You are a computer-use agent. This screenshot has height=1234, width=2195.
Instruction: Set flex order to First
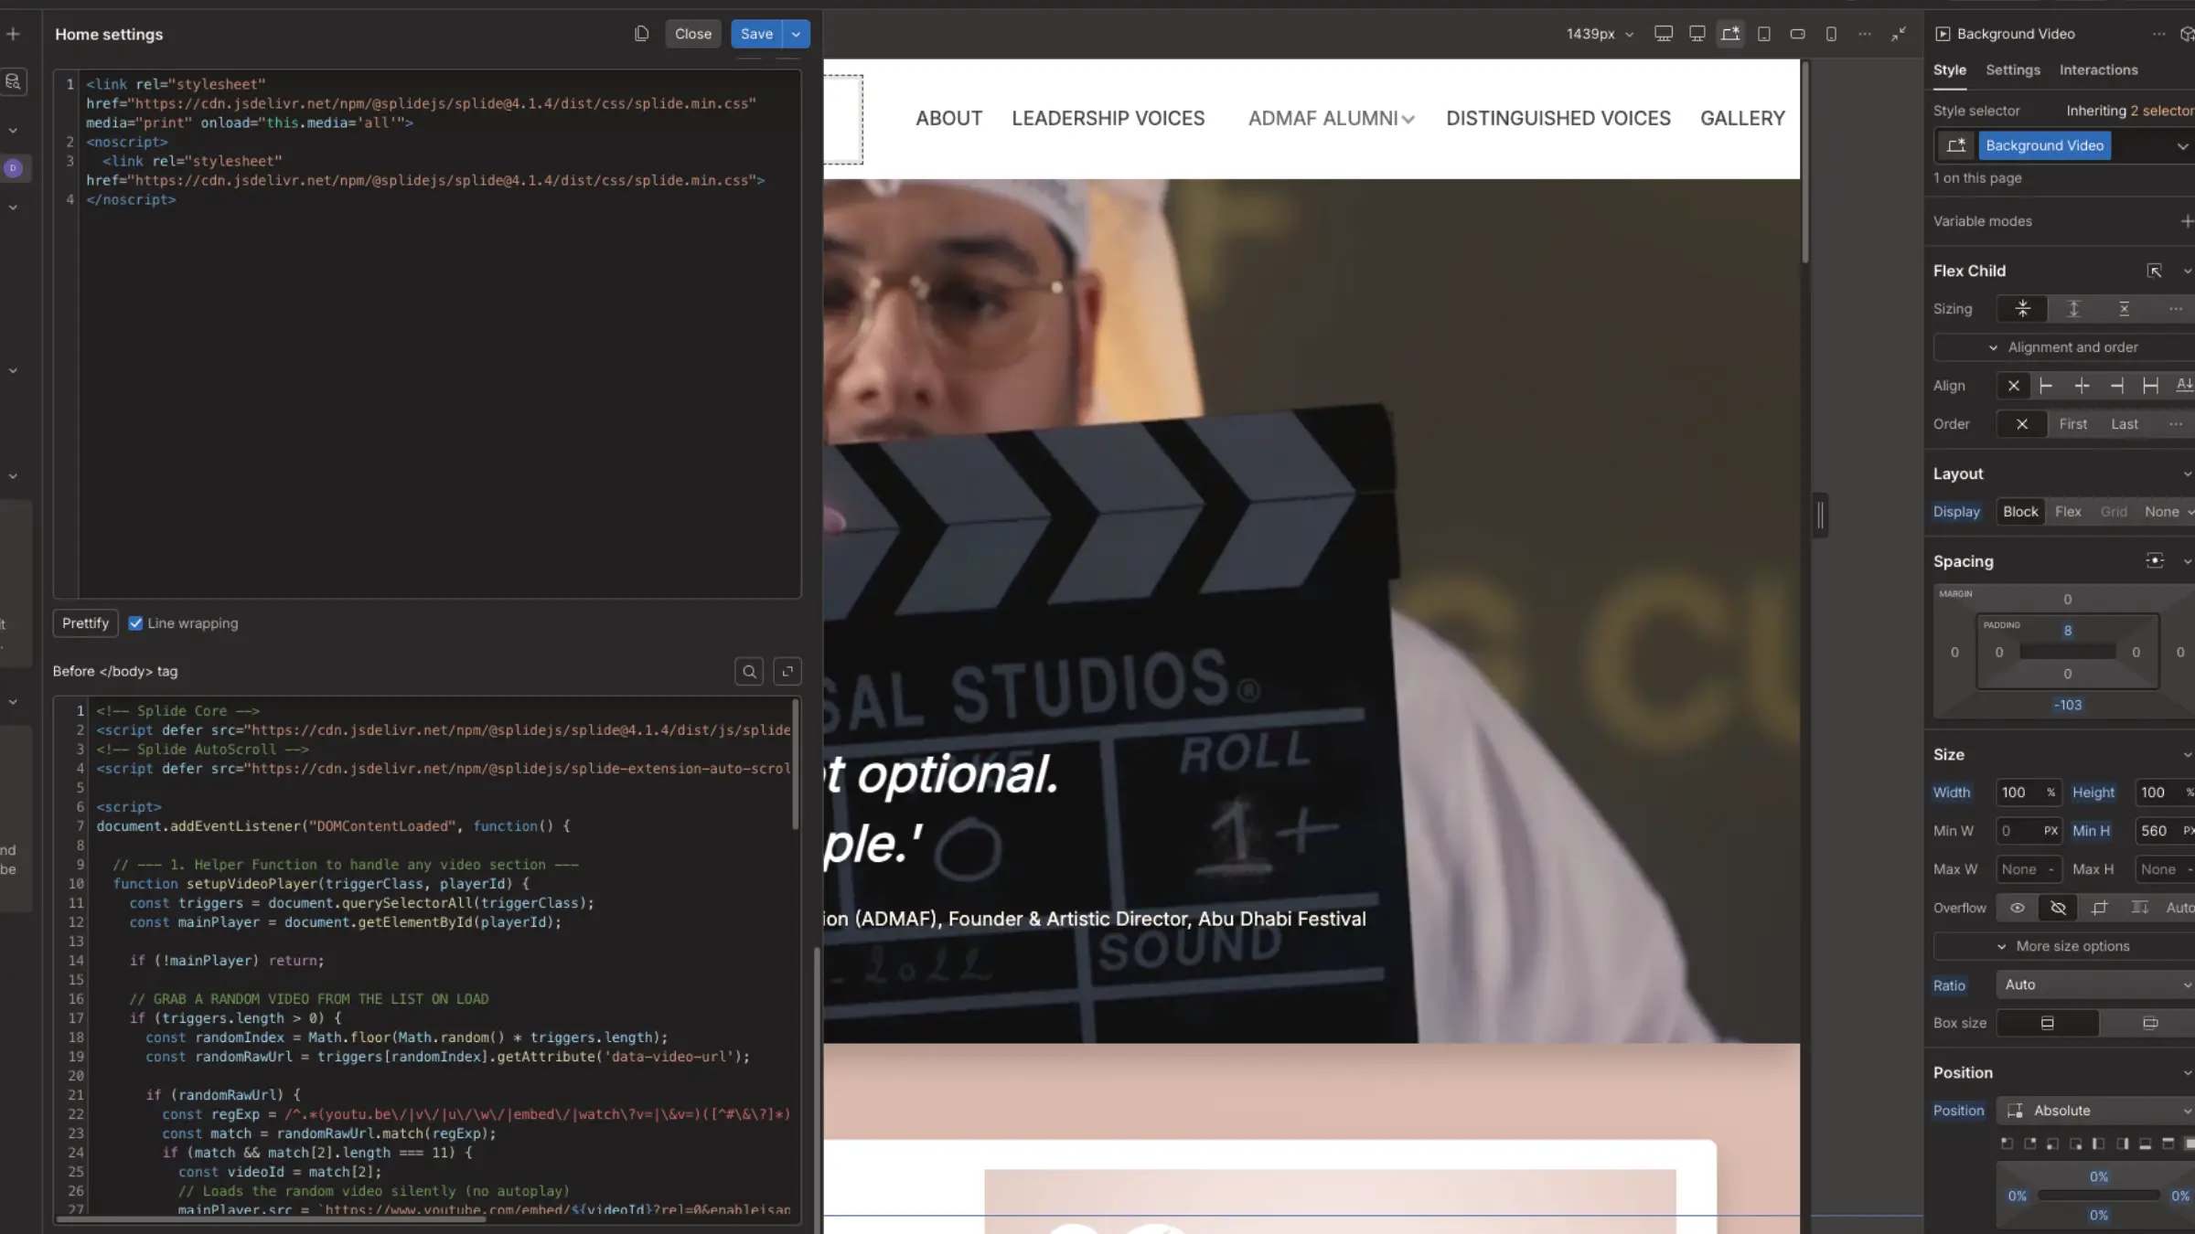pos(2072,424)
